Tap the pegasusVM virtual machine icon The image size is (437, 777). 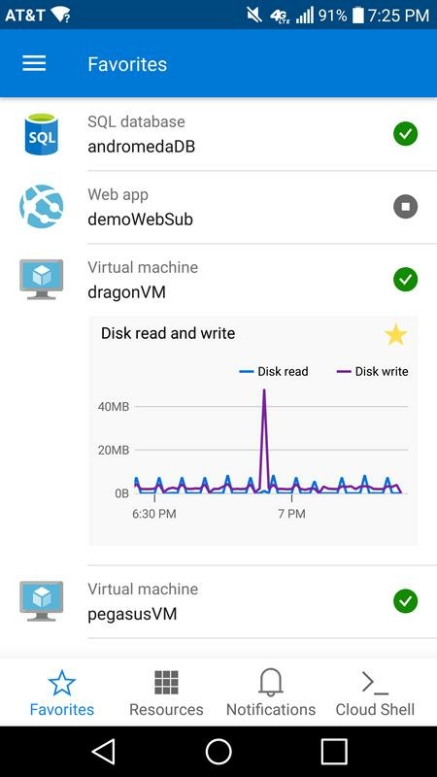pos(42,601)
